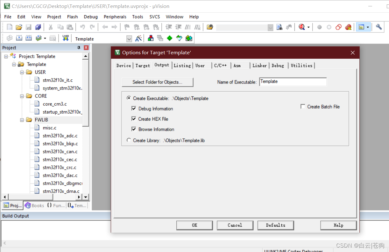Screen dimensions: 389x252
Task: Click the Translate file icon
Action: click(10, 38)
